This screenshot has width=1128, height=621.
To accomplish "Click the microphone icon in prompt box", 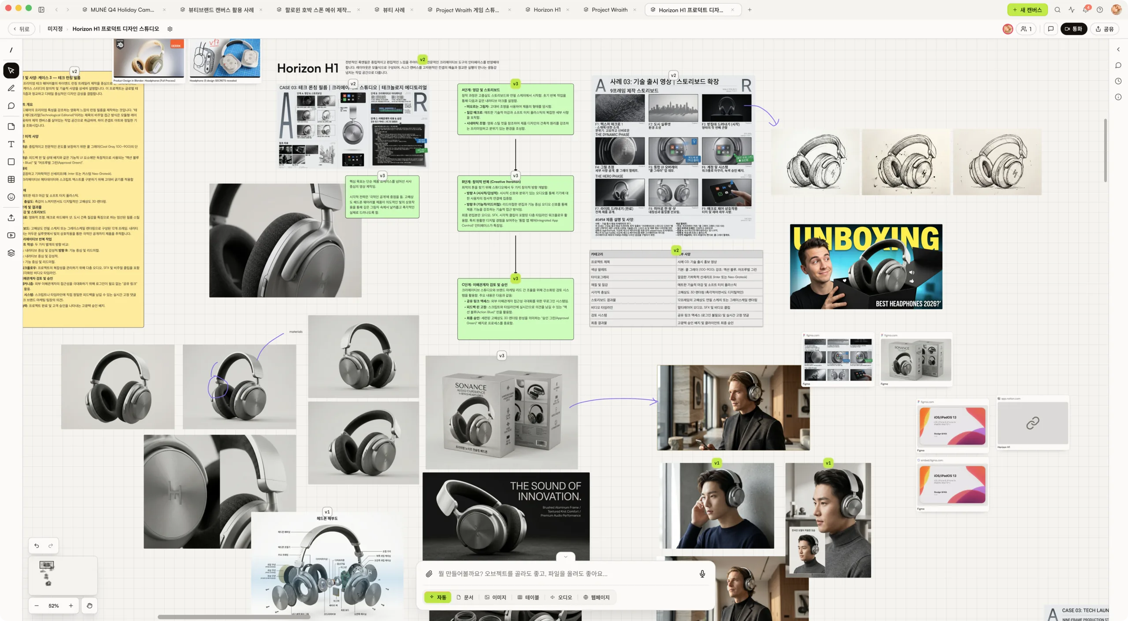I will tap(702, 574).
